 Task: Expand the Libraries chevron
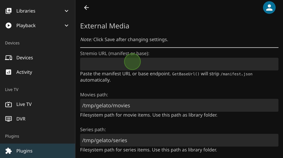(66, 11)
